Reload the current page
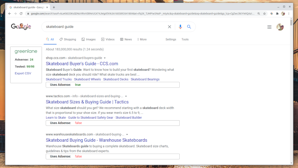The width and height of the screenshot is (298, 168). coord(21,13)
